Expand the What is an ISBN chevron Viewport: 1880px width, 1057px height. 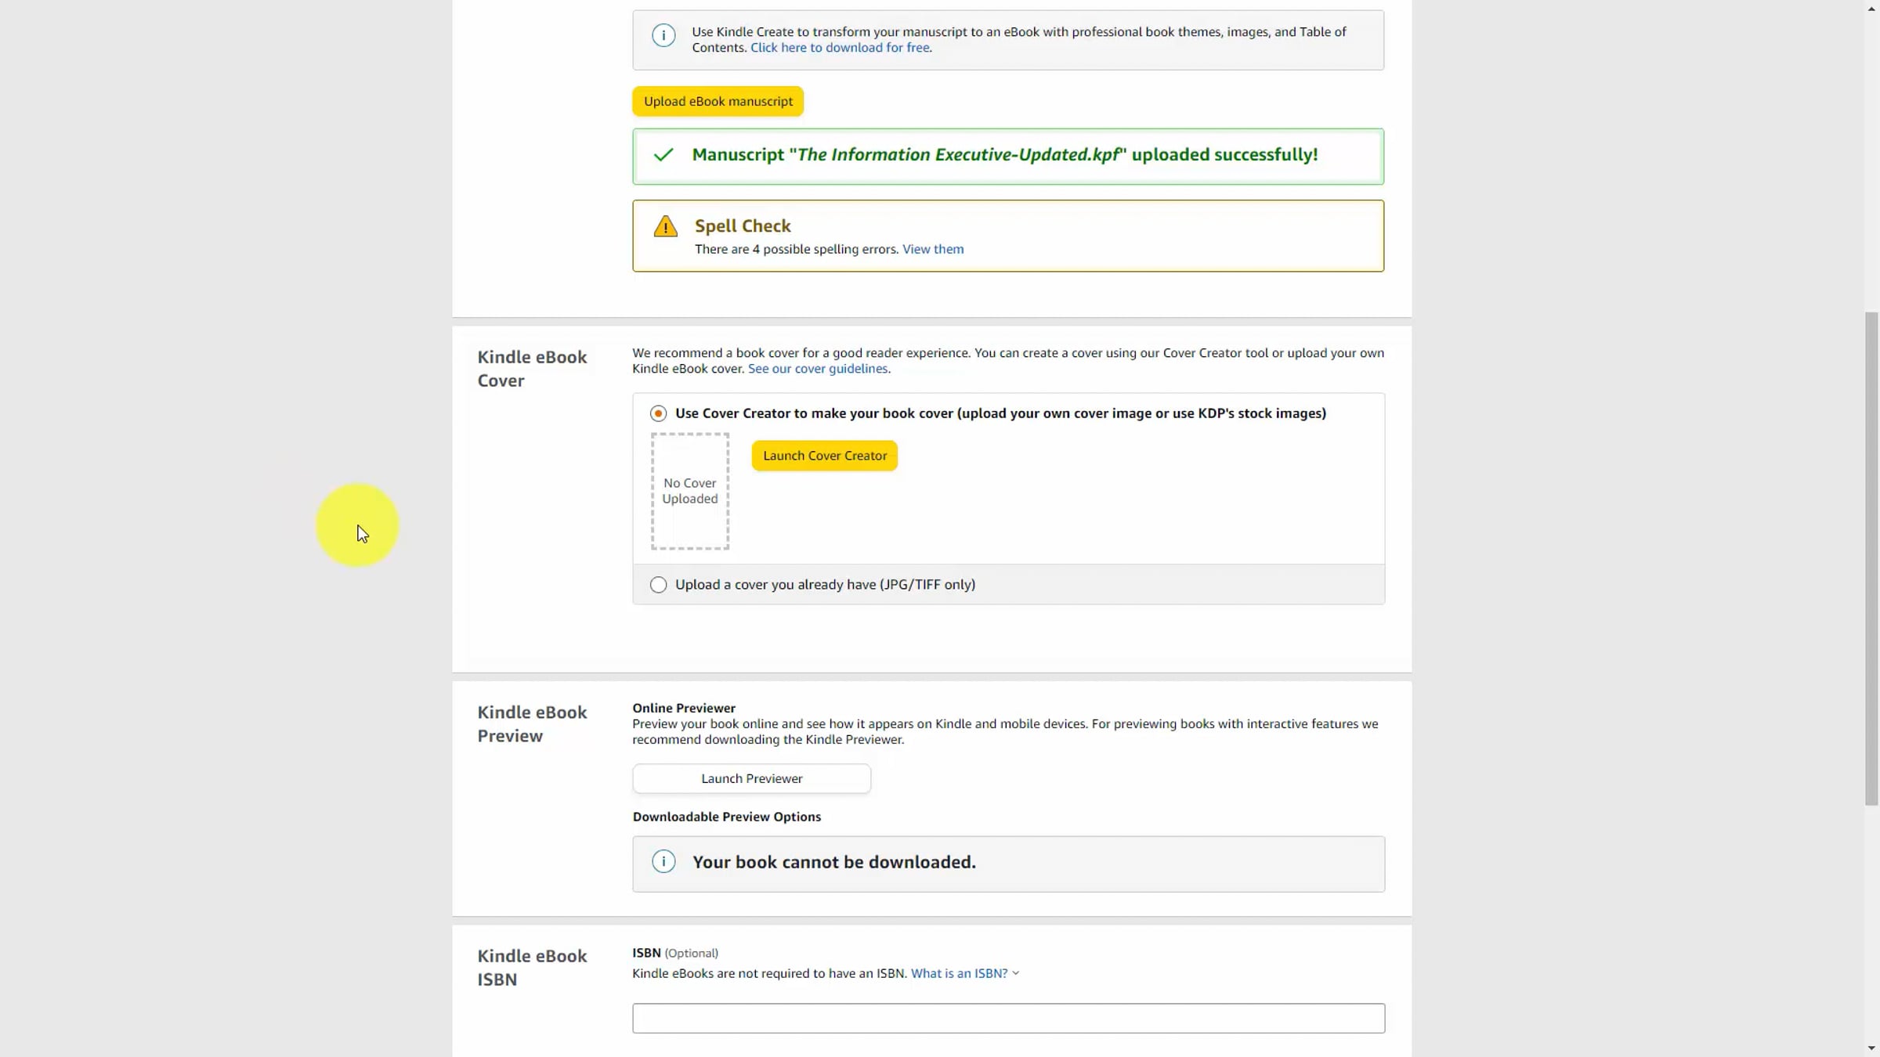point(1016,973)
